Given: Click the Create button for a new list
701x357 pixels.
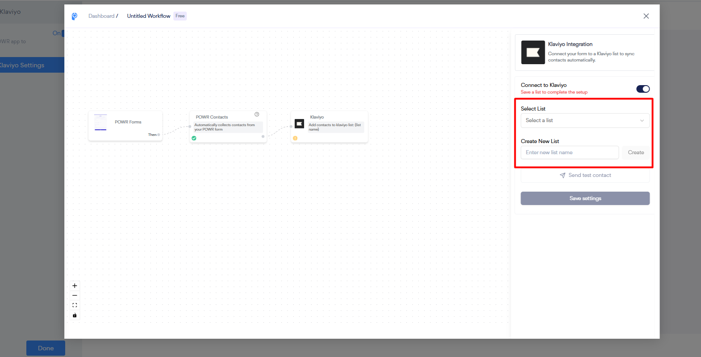Looking at the screenshot, I should click(636, 152).
